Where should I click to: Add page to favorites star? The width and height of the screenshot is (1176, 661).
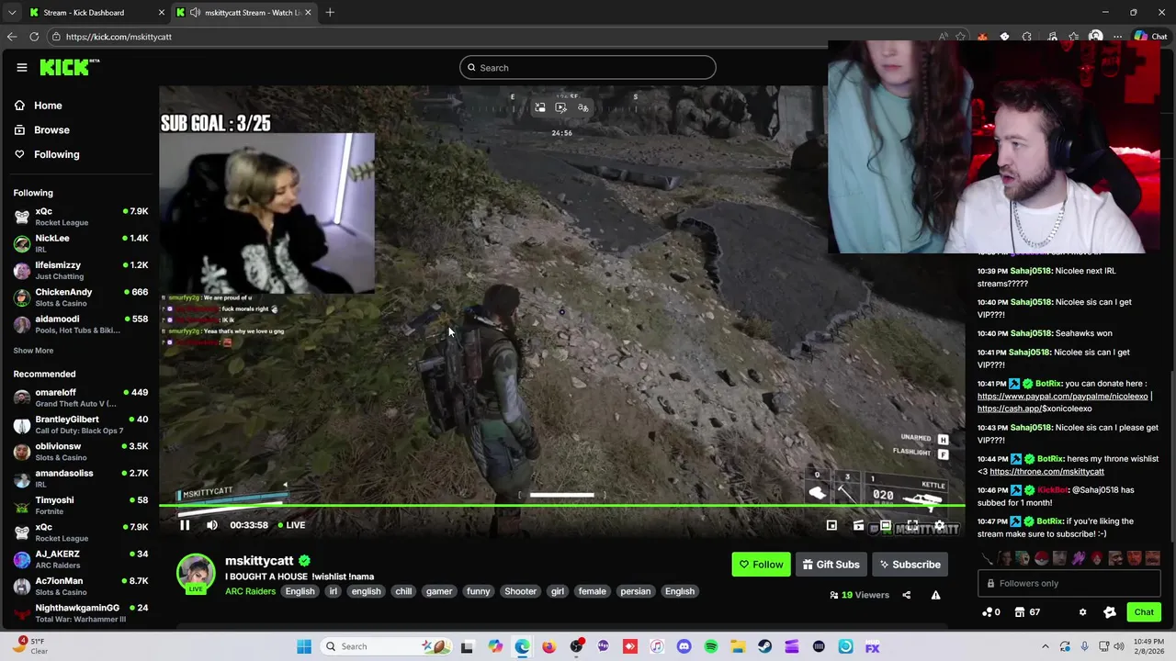(x=960, y=37)
